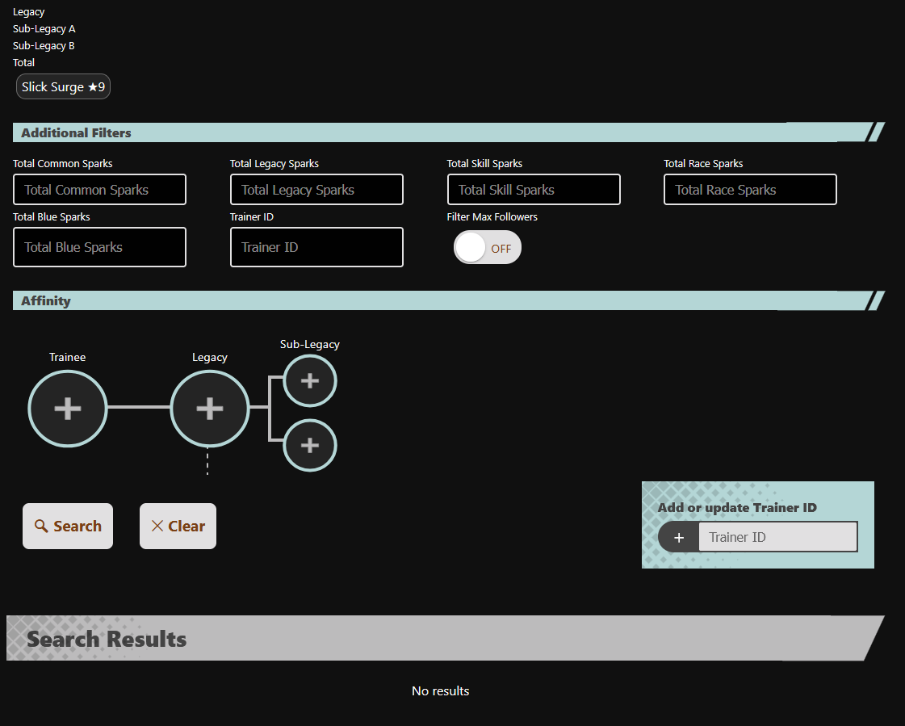The height and width of the screenshot is (726, 905).
Task: Toggle the Filter Max Followers switch
Action: (487, 248)
